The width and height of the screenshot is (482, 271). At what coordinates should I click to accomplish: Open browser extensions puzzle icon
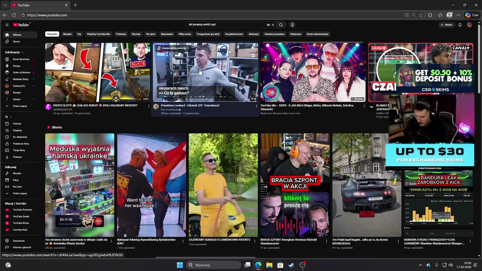pos(430,15)
